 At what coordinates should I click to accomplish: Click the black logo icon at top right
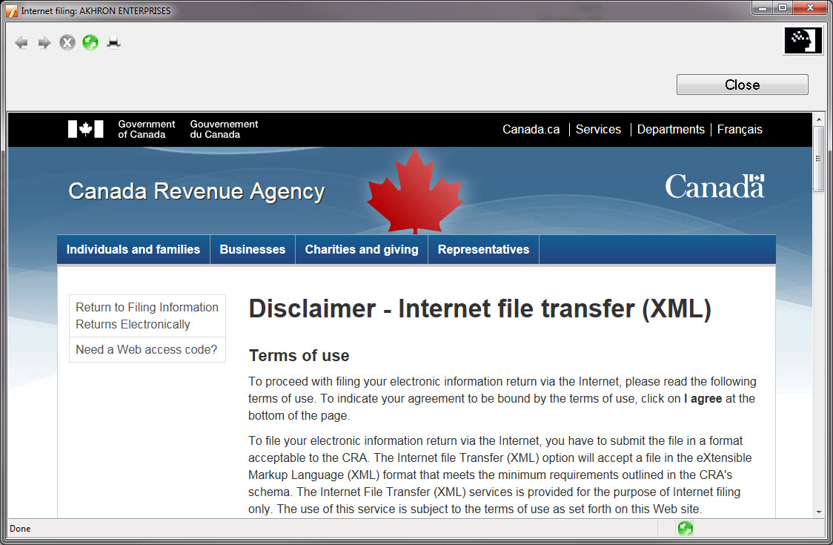(x=803, y=40)
